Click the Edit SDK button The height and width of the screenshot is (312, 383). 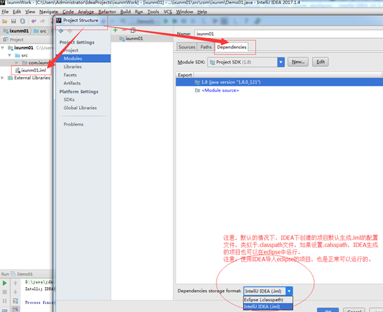pyautogui.click(x=320, y=62)
